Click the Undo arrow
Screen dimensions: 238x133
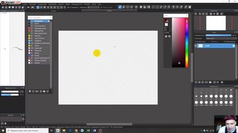pyautogui.click(x=28, y=7)
